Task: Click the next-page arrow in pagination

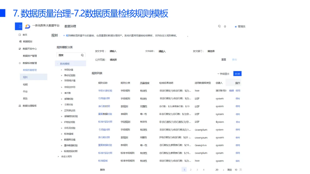Action: coord(223,170)
